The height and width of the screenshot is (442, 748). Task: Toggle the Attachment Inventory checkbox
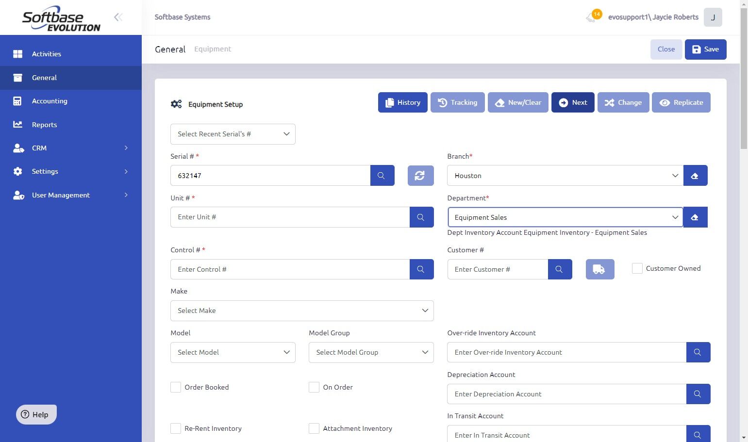[314, 428]
